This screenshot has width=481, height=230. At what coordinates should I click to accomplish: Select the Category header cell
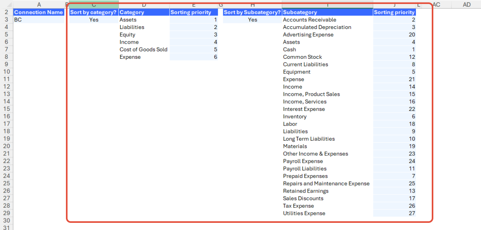click(x=144, y=12)
